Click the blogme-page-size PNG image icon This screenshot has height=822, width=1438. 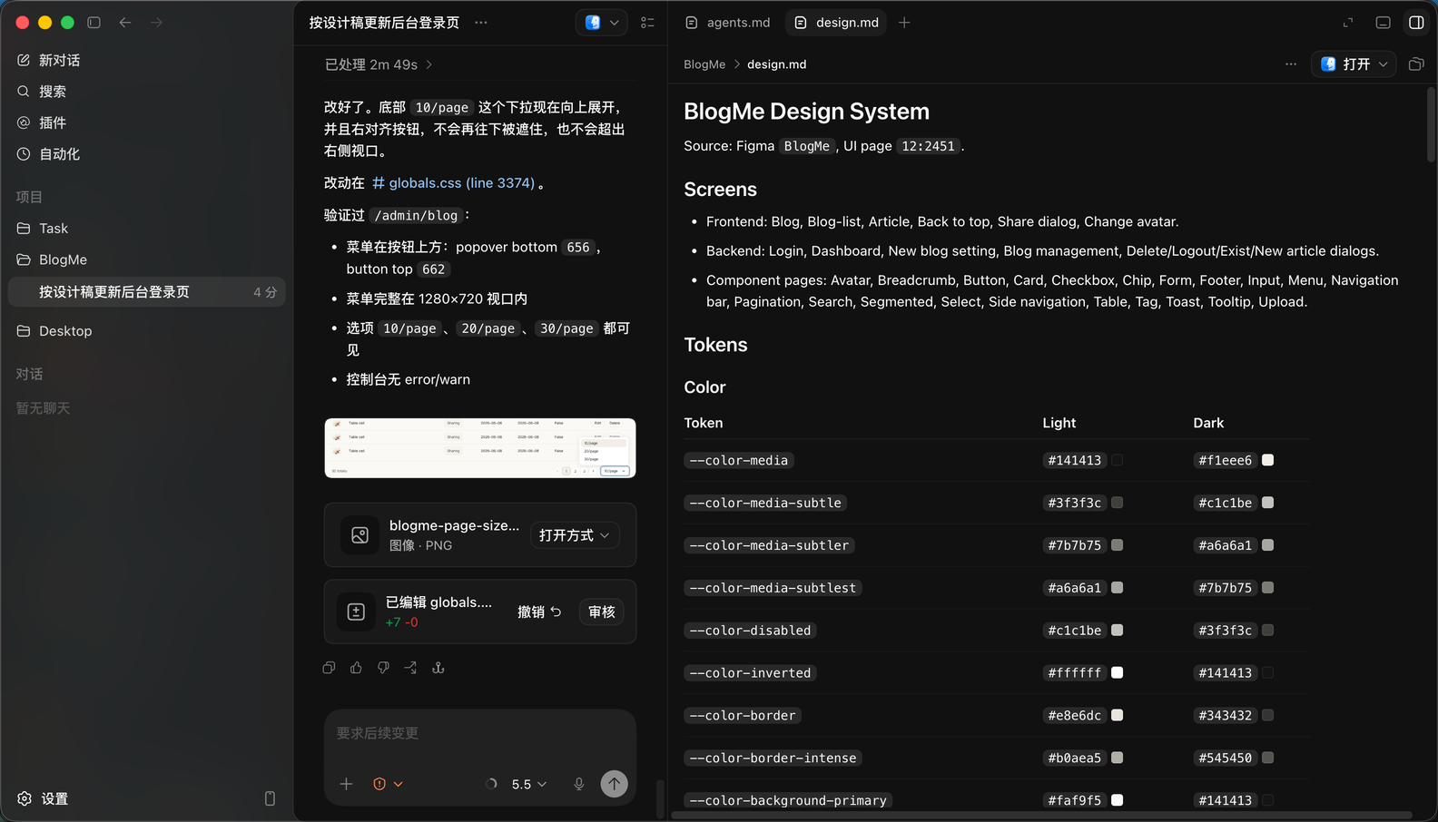point(359,535)
